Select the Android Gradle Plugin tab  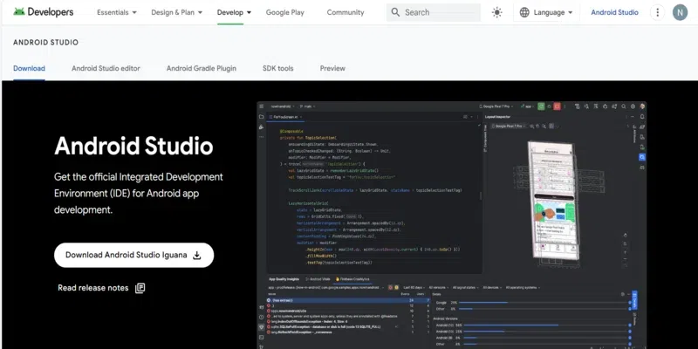201,68
